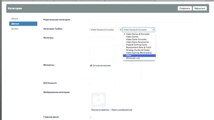Switch to the Дизайн sidebar tab
214x120 pixels.
[x=15, y=29]
